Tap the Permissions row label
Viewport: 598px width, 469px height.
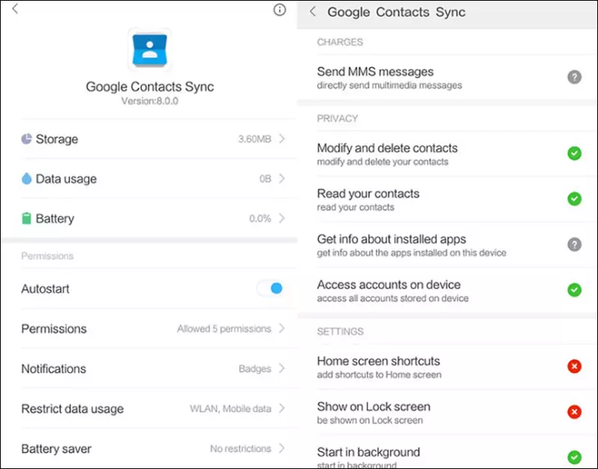pyautogui.click(x=54, y=329)
